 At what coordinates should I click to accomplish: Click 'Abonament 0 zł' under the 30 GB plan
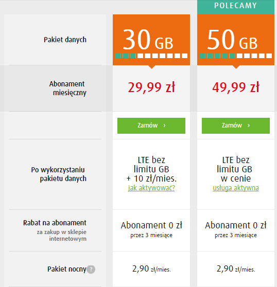tap(151, 225)
